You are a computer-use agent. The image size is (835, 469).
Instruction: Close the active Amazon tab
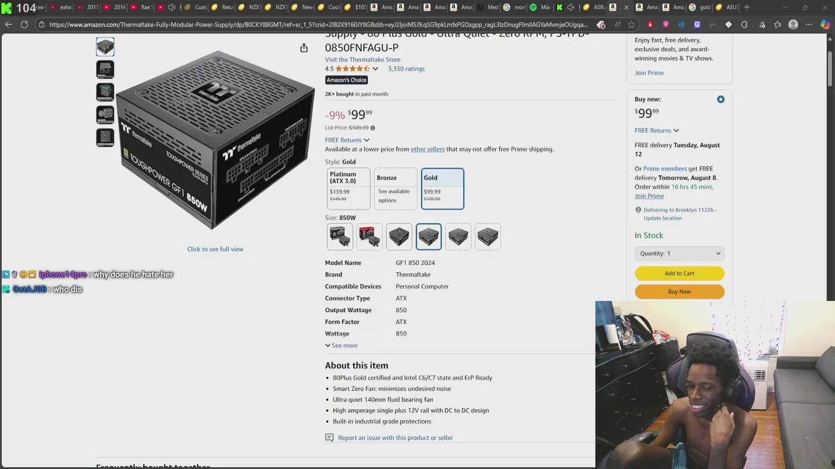(626, 7)
